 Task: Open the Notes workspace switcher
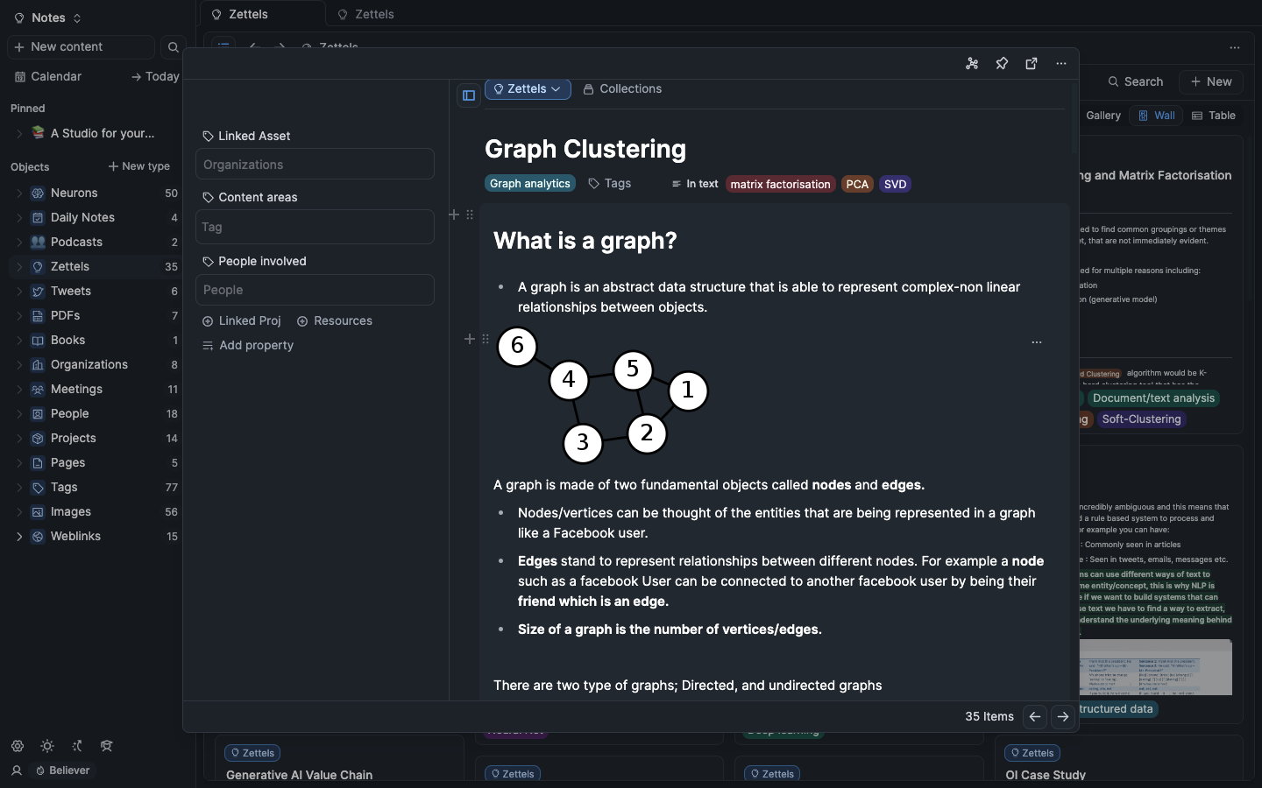coord(48,18)
